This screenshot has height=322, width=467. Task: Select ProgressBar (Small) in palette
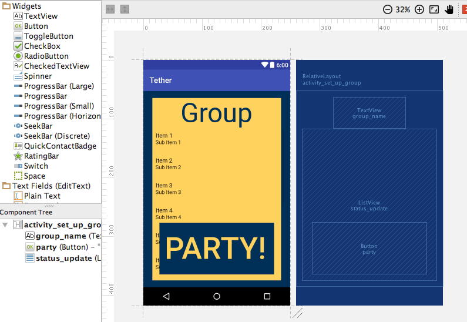[x=54, y=106]
